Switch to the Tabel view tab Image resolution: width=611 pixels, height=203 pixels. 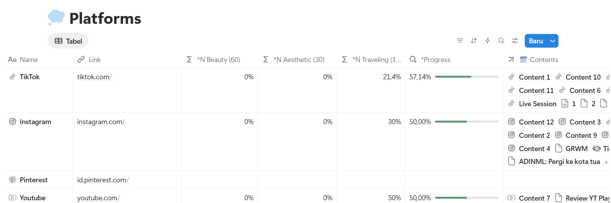pyautogui.click(x=68, y=41)
